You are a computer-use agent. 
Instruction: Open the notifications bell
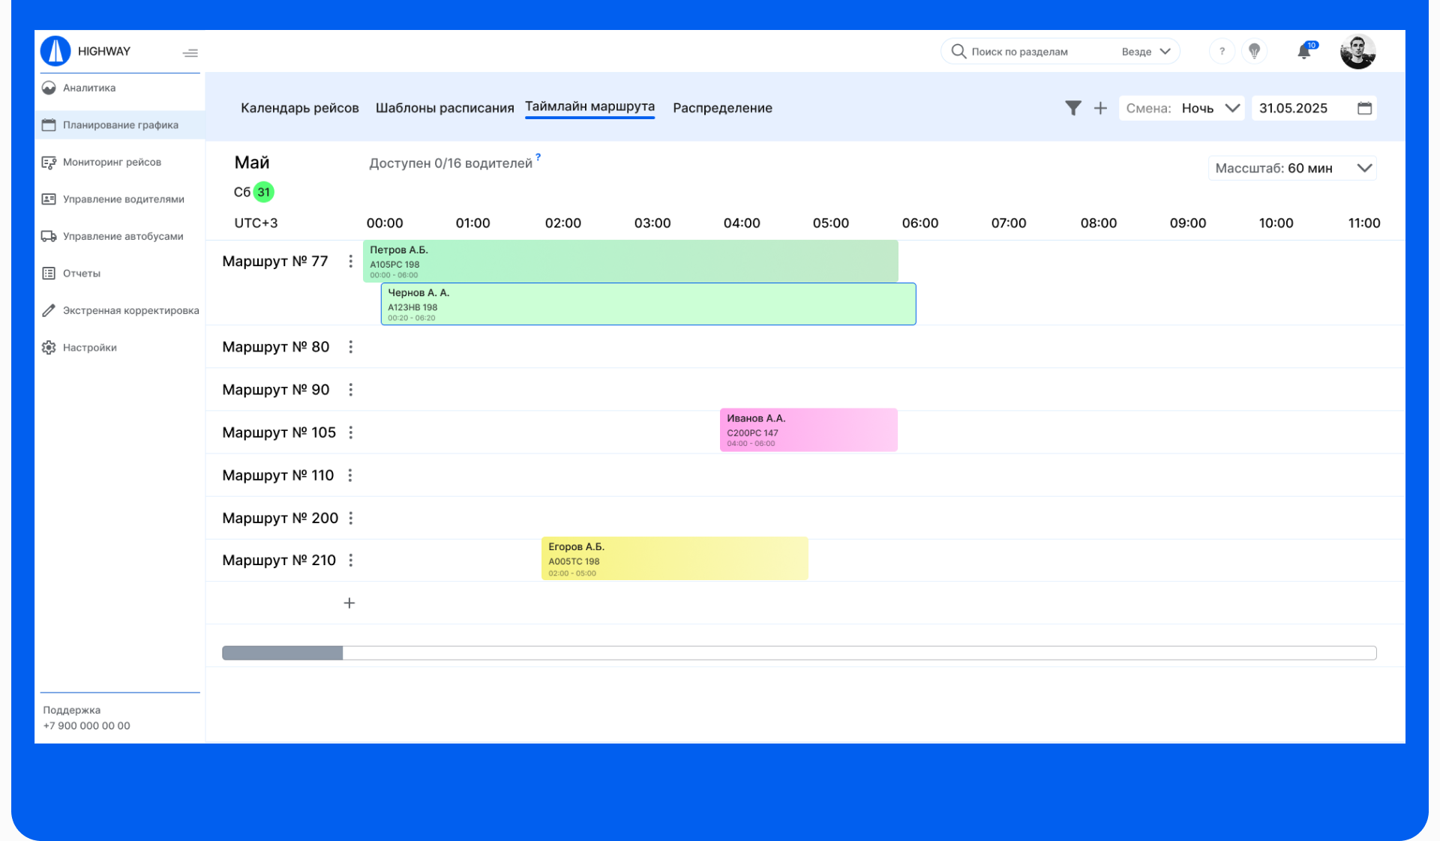pos(1304,52)
